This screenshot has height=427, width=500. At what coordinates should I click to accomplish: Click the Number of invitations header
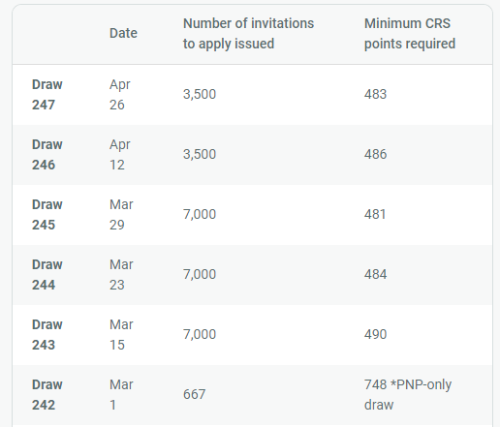[248, 33]
